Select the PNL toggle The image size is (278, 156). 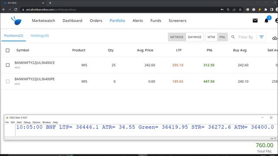click(222, 37)
